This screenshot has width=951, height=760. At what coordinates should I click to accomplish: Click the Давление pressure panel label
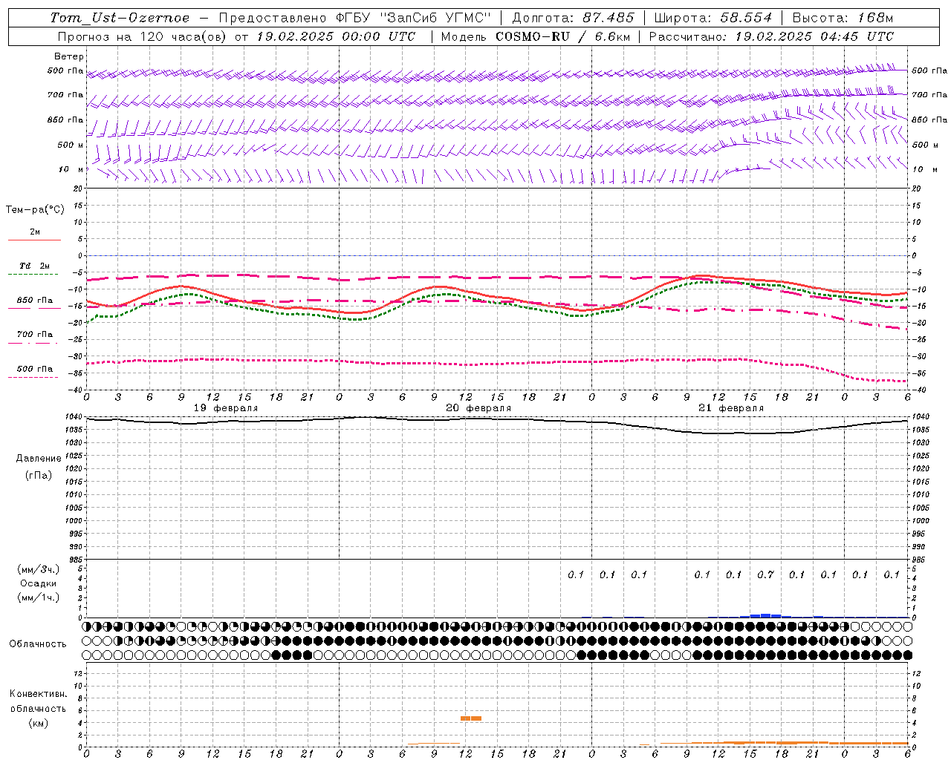(x=39, y=459)
